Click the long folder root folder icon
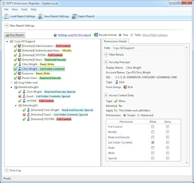The image size is (194, 183). [16, 83]
